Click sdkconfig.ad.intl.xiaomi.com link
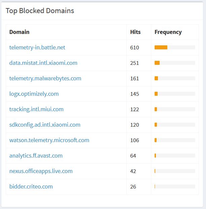The height and width of the screenshot is (209, 206). 45,125
